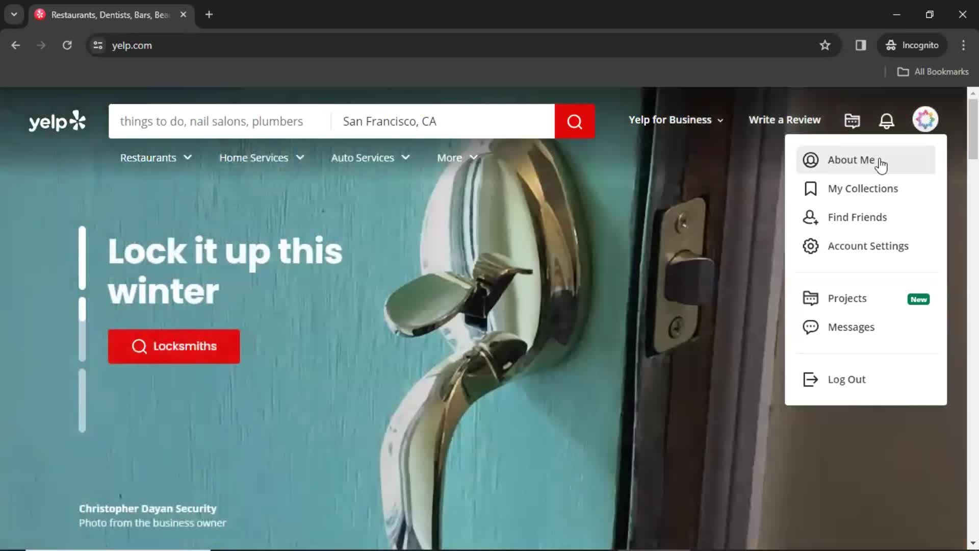Click the user profile avatar icon
Viewport: 979px width, 551px height.
(x=926, y=120)
